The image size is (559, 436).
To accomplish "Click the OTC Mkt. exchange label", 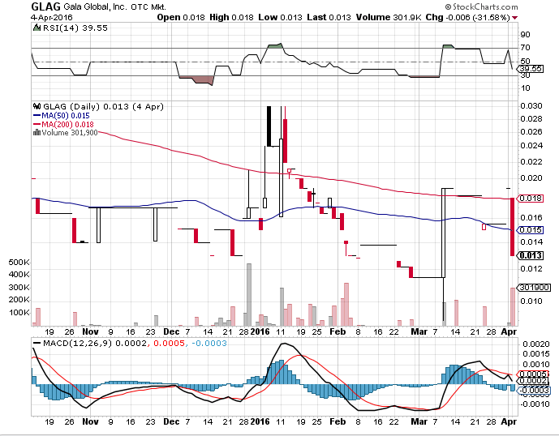I will point(148,7).
